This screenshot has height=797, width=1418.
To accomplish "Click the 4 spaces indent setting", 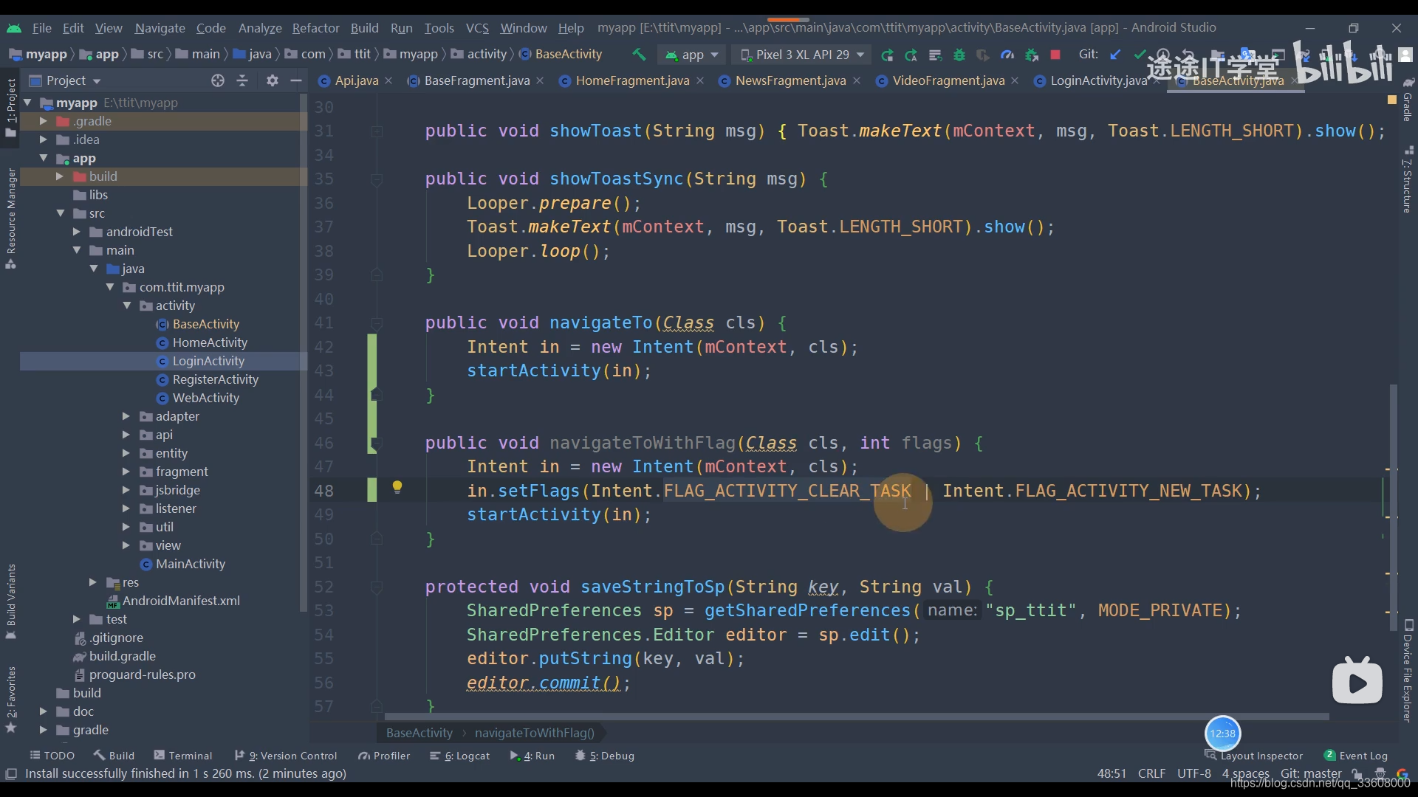I will click(1245, 773).
